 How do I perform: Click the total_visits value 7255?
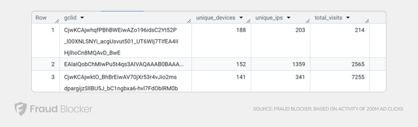(358, 77)
